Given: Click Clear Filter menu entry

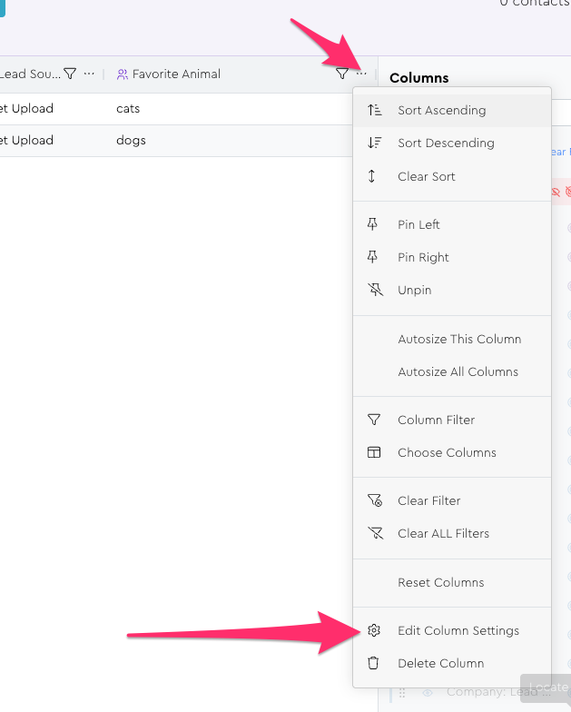Looking at the screenshot, I should coord(428,501).
